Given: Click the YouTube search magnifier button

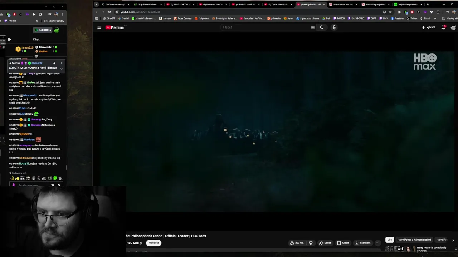Looking at the screenshot, I should click(x=322, y=27).
